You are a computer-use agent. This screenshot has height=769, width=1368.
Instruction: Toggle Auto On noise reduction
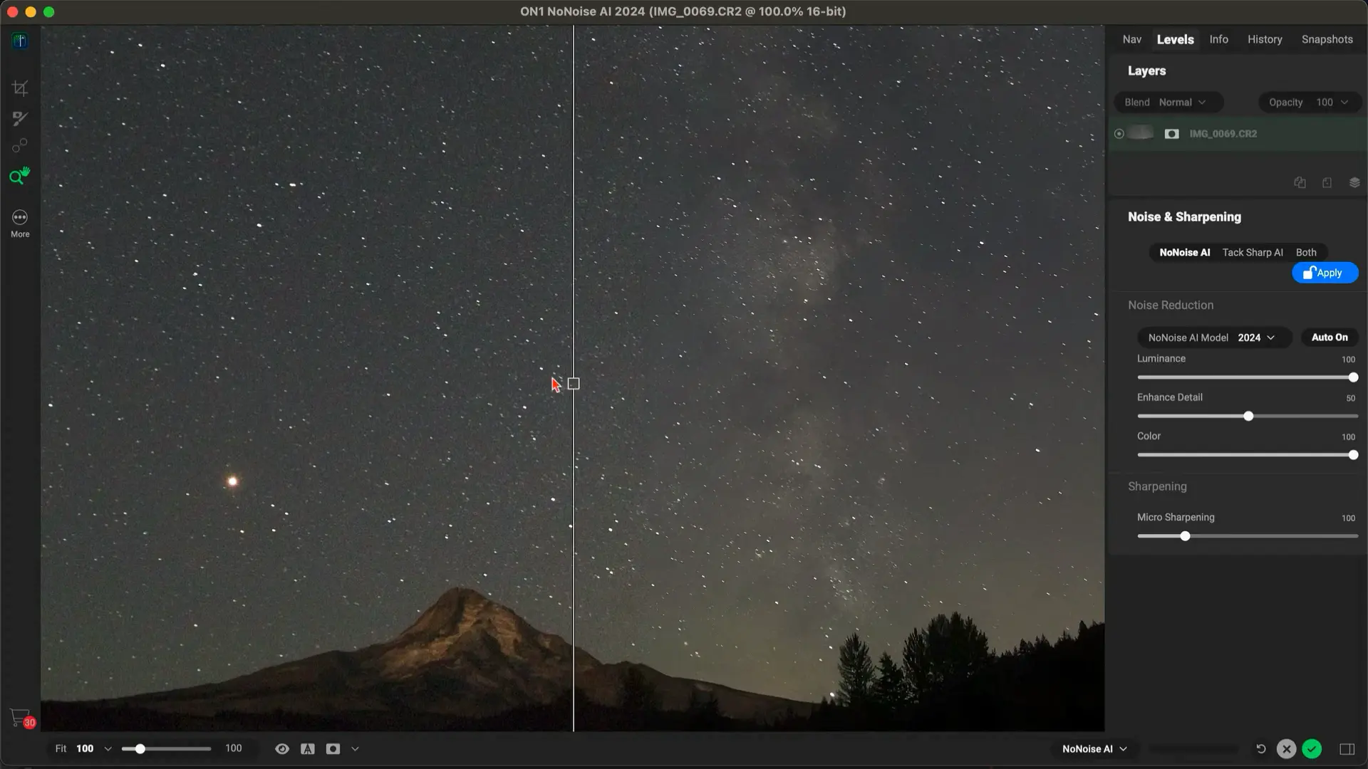(1330, 338)
